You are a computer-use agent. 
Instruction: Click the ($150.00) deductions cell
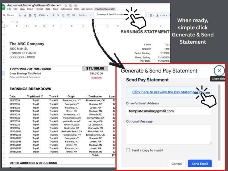coord(96,78)
